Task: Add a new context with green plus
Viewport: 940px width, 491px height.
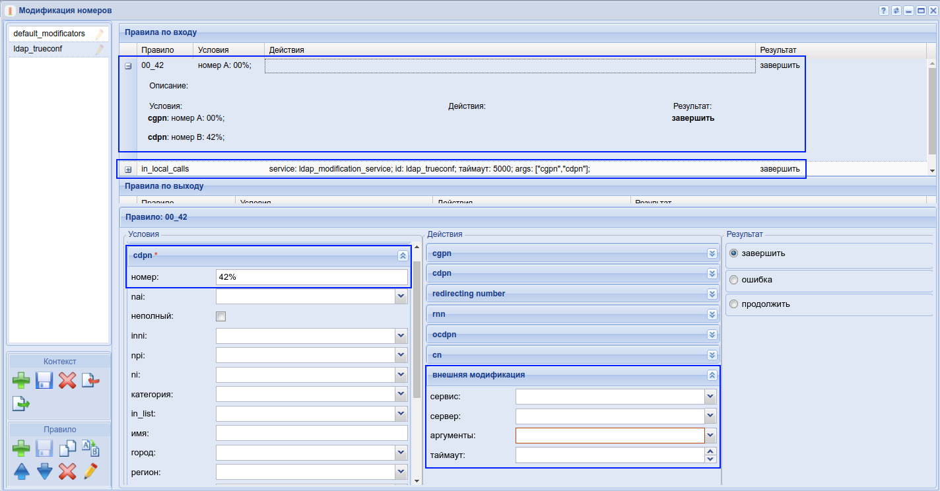Action: pyautogui.click(x=21, y=381)
